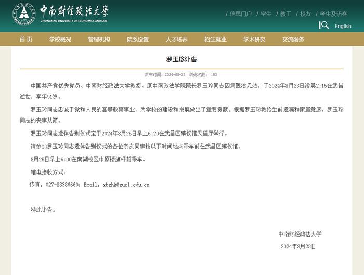364x275 pixels.
Task: Click the publish date 2024-08-23
Action: (x=175, y=75)
